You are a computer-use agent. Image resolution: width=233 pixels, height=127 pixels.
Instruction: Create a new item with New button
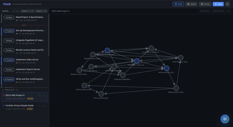click(x=218, y=4)
